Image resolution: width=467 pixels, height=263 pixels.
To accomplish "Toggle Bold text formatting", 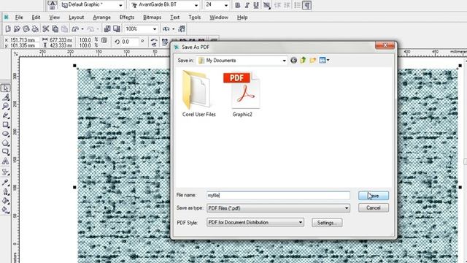I will point(238,5).
